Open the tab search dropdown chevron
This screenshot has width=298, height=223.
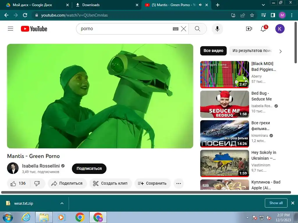coord(263,5)
